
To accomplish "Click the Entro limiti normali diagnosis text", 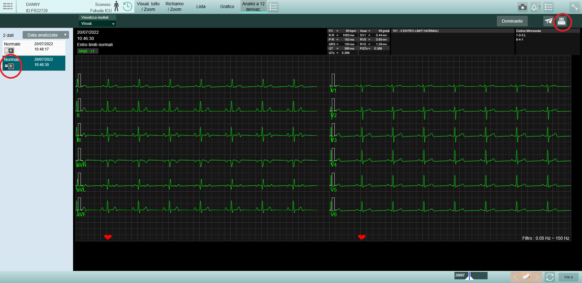I will (95, 45).
